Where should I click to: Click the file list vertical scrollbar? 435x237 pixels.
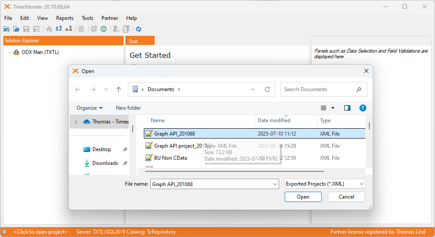(x=369, y=126)
